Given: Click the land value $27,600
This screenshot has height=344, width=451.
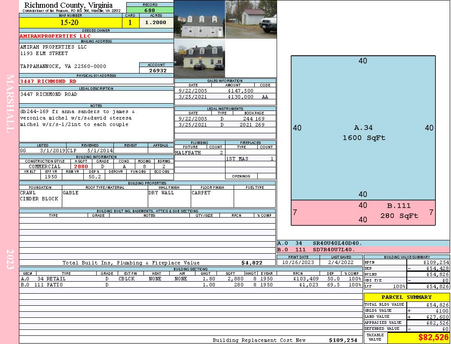Looking at the screenshot, I should pos(437,317).
